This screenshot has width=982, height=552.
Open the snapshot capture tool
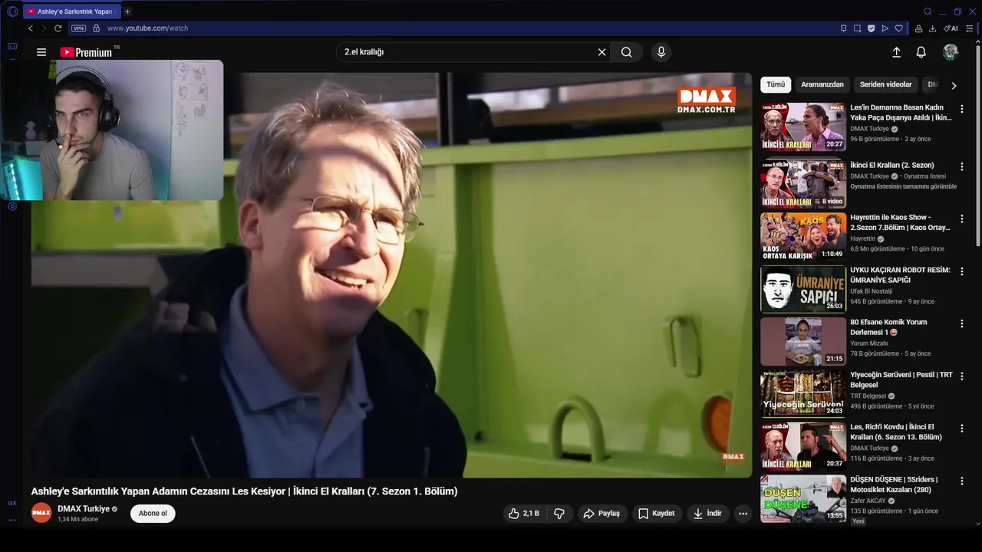pos(857,28)
